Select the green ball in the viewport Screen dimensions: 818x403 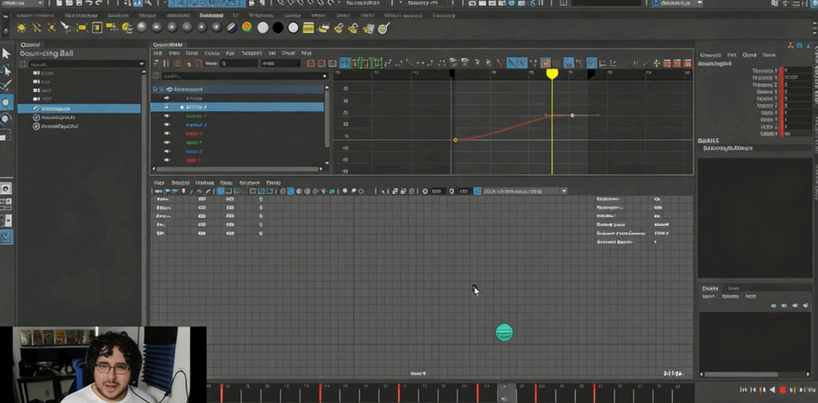(504, 332)
